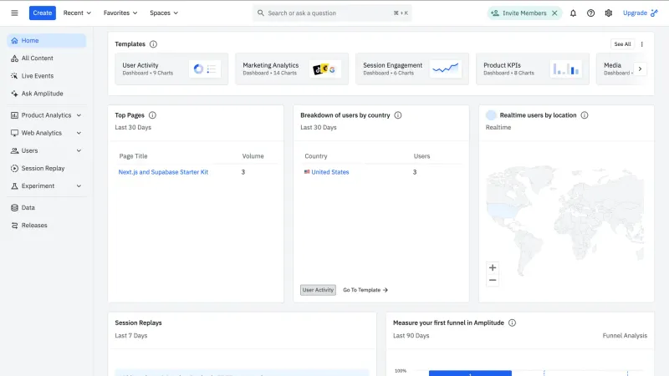This screenshot has height=376, width=669.
Task: Click the User Activity tag button
Action: click(x=318, y=290)
